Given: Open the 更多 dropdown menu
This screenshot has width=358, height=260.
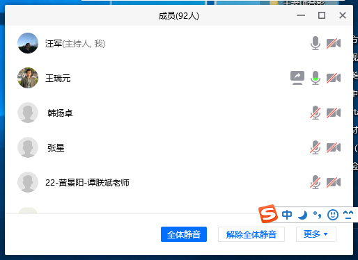Looking at the screenshot, I should pyautogui.click(x=316, y=234).
